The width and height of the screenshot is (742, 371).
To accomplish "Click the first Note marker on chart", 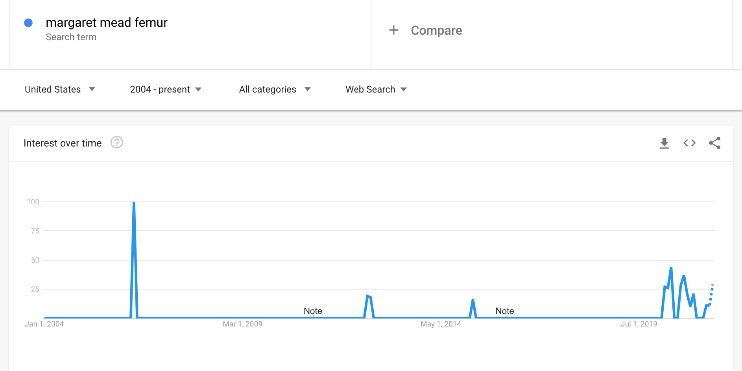I will pyautogui.click(x=313, y=311).
